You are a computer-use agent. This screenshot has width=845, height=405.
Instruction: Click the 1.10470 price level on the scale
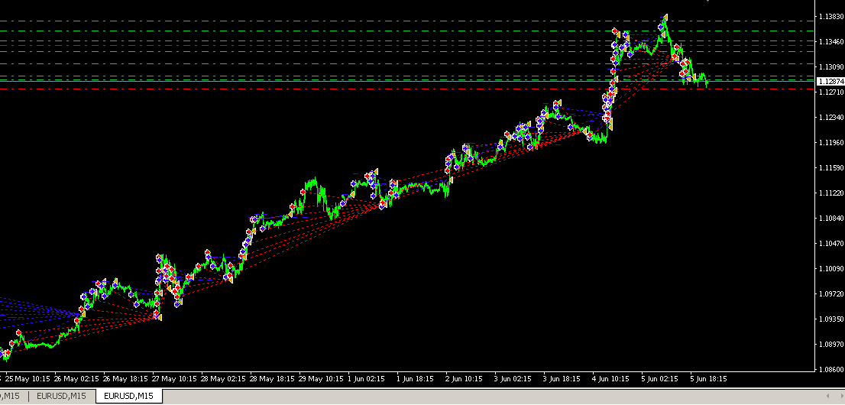pos(831,244)
